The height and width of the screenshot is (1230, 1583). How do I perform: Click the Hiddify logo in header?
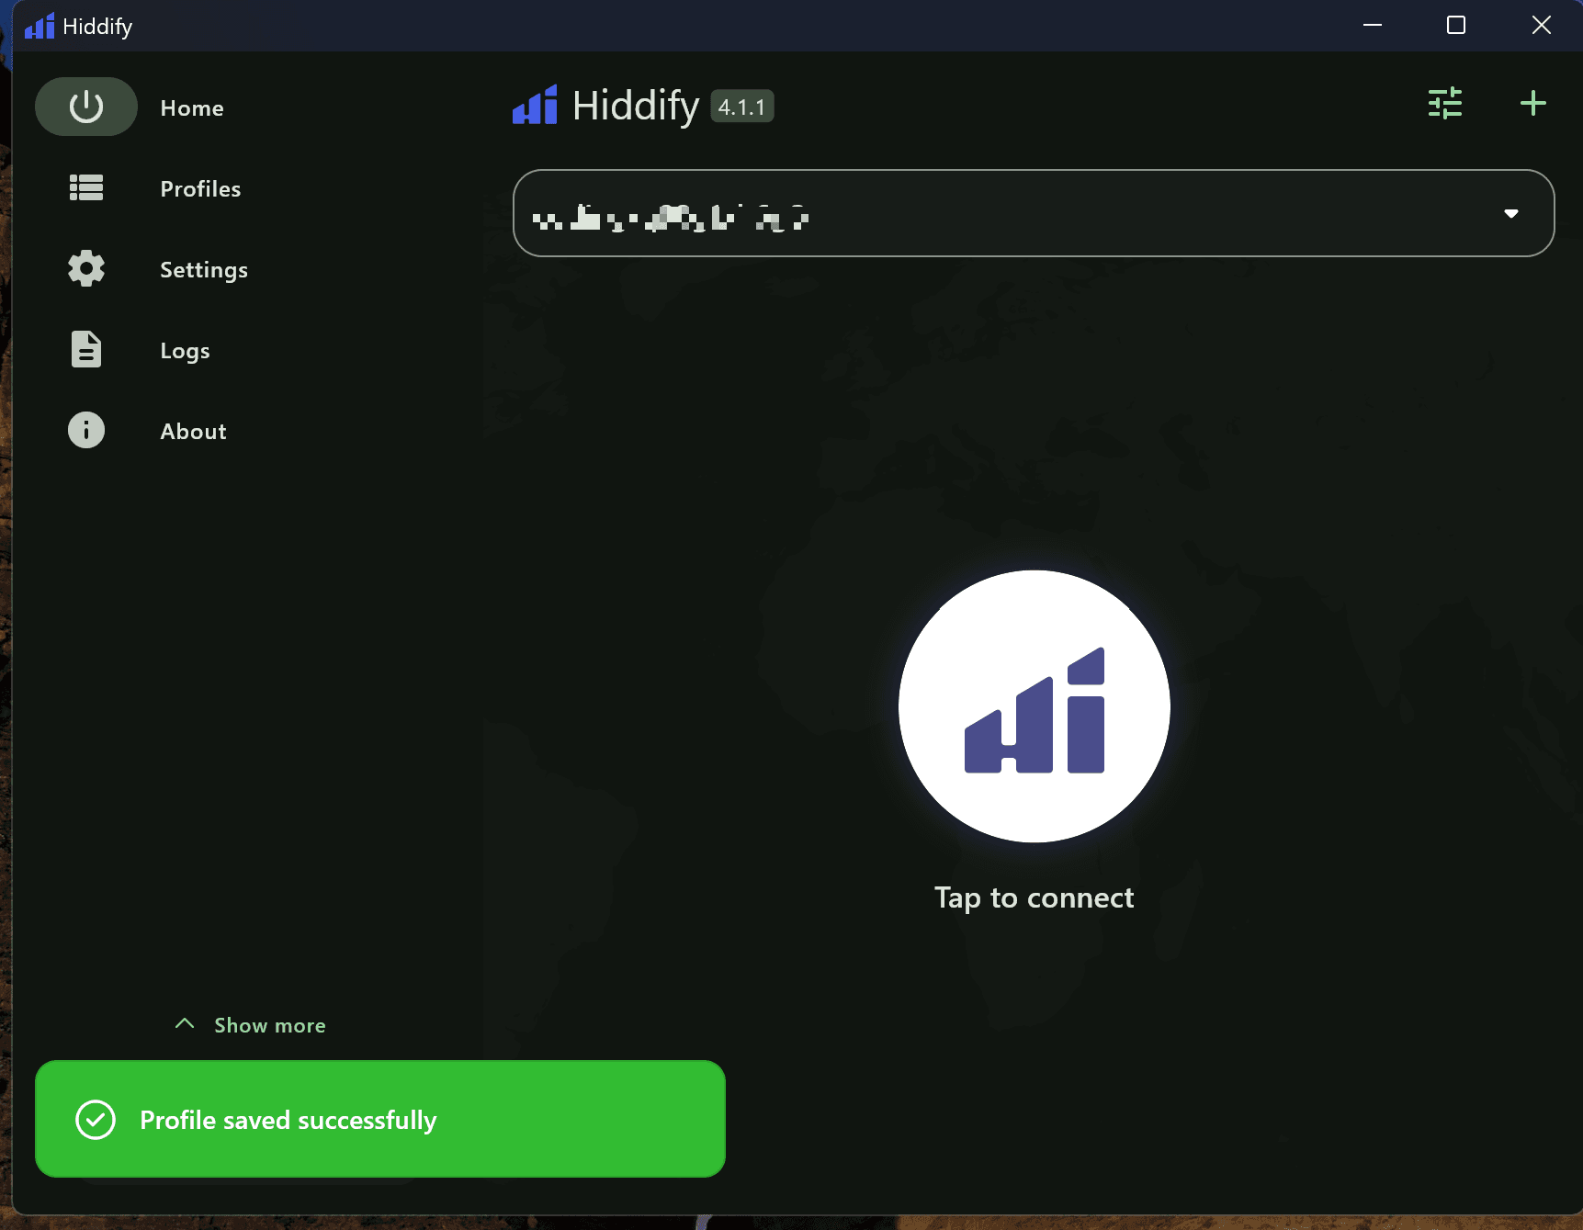535,104
